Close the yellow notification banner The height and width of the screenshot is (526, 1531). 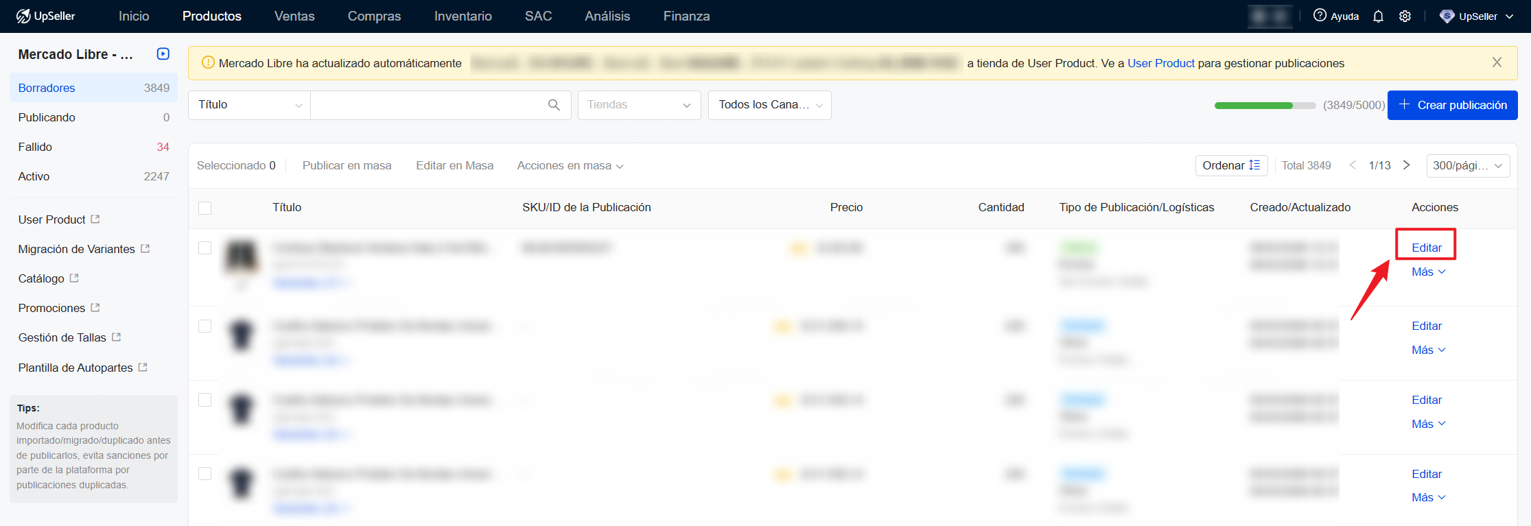[x=1497, y=62]
